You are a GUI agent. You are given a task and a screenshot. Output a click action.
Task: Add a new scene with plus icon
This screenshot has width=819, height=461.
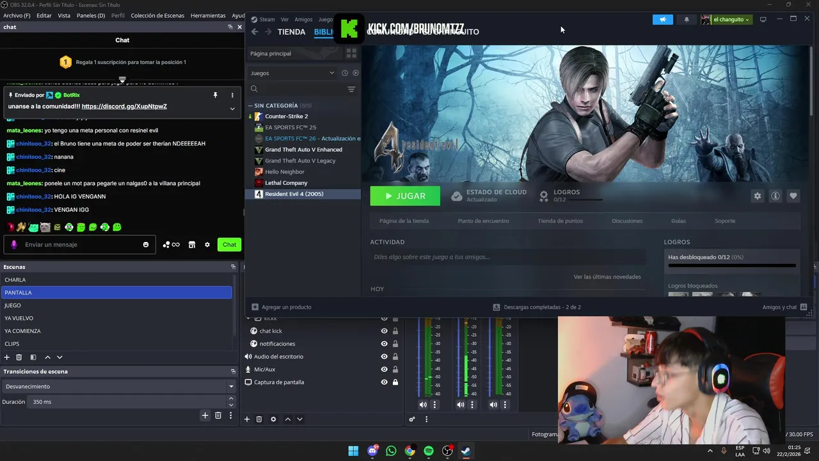pos(7,357)
